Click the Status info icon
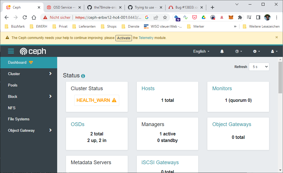This screenshot has width=283, height=173. coord(83,76)
